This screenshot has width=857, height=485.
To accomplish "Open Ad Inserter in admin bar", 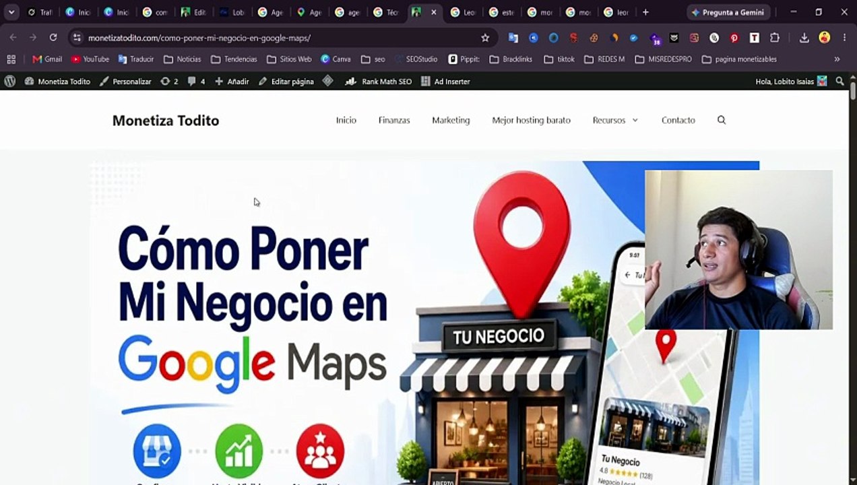I will (445, 81).
